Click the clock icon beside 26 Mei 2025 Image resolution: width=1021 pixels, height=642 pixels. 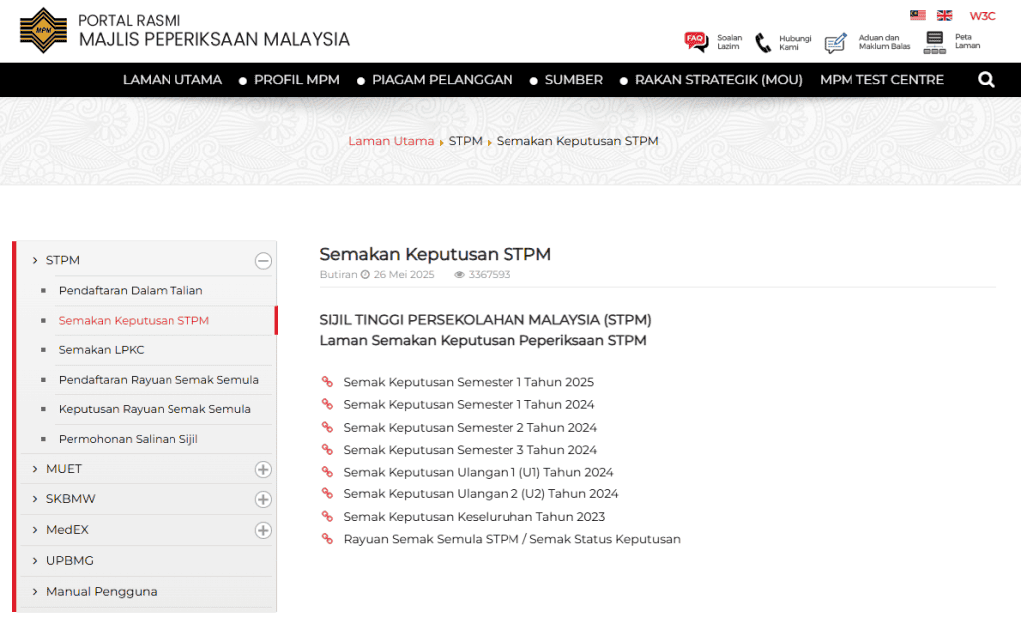365,275
